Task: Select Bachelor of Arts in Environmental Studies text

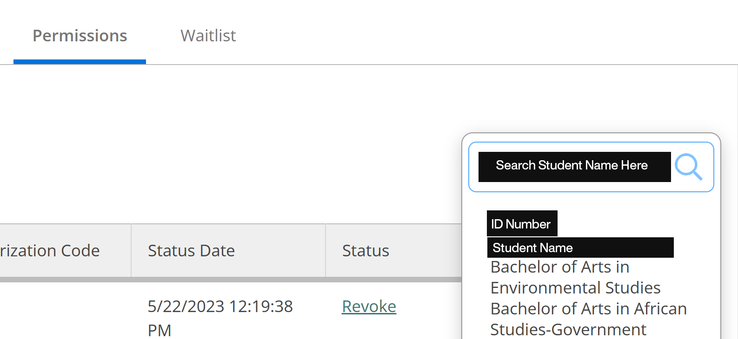Action: pyautogui.click(x=575, y=277)
